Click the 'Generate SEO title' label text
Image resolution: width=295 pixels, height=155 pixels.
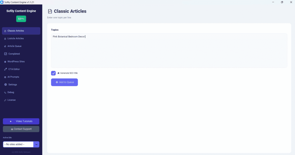(69, 73)
